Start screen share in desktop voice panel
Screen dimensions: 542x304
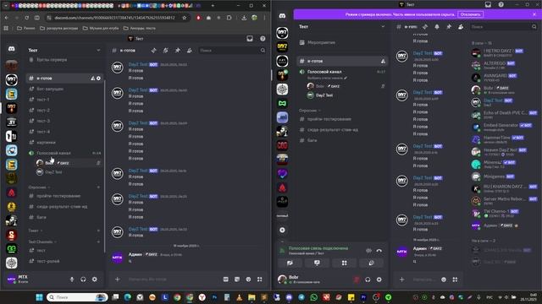click(317, 263)
